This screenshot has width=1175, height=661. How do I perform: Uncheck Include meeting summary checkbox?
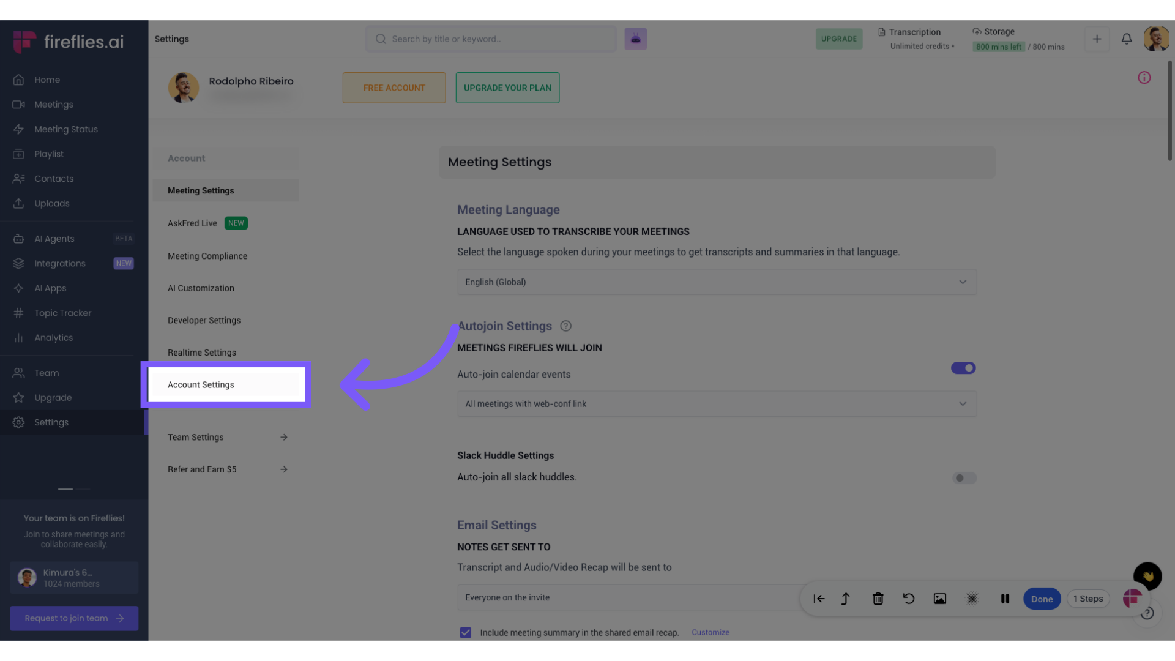(466, 632)
